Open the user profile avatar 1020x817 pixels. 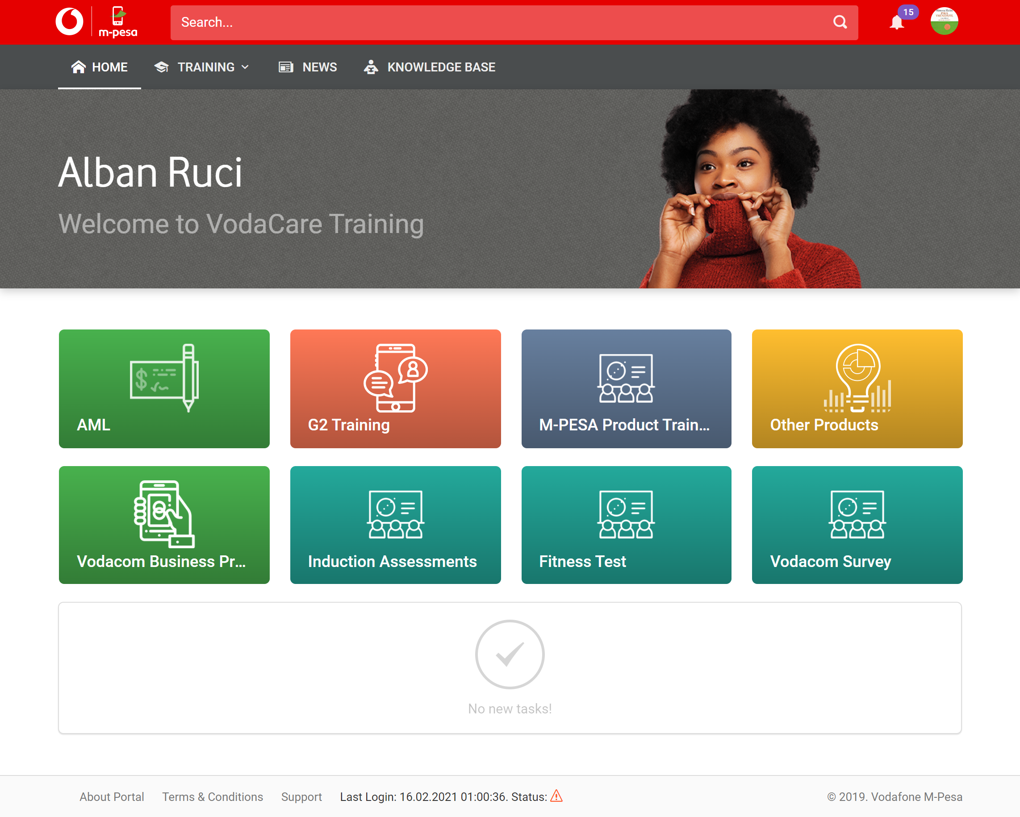tap(944, 22)
